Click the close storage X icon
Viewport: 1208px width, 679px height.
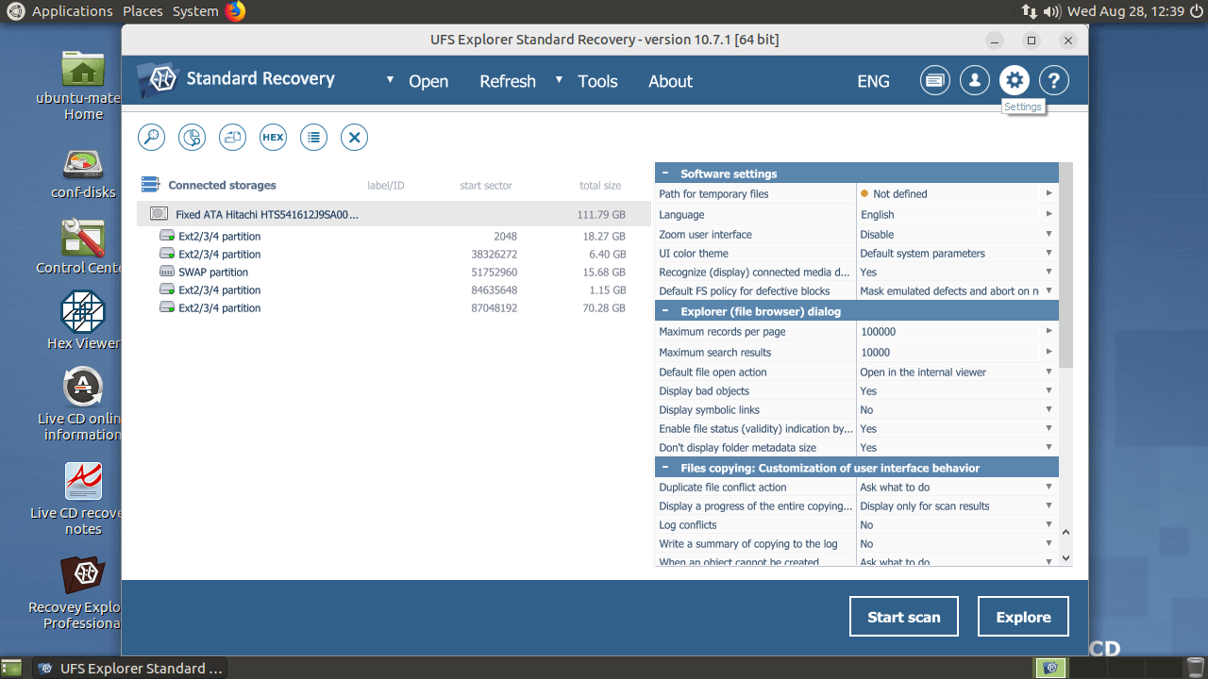point(354,137)
